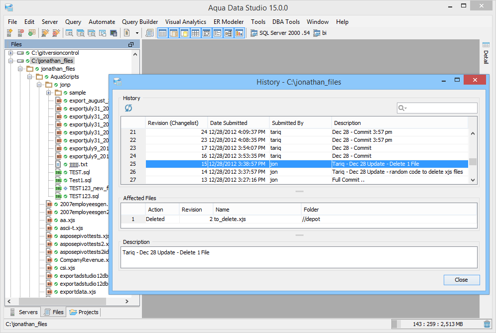496x333 pixels.
Task: Select history row 26 by jon
Action: 294,172
